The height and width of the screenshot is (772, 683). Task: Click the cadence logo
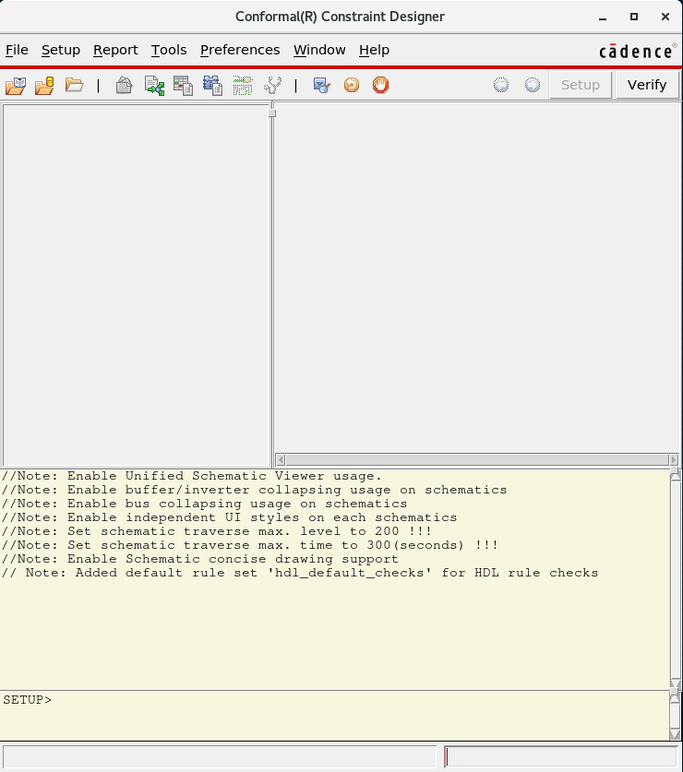pos(638,51)
